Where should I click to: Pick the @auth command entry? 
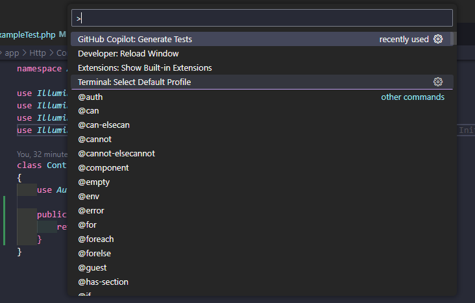pyautogui.click(x=90, y=97)
